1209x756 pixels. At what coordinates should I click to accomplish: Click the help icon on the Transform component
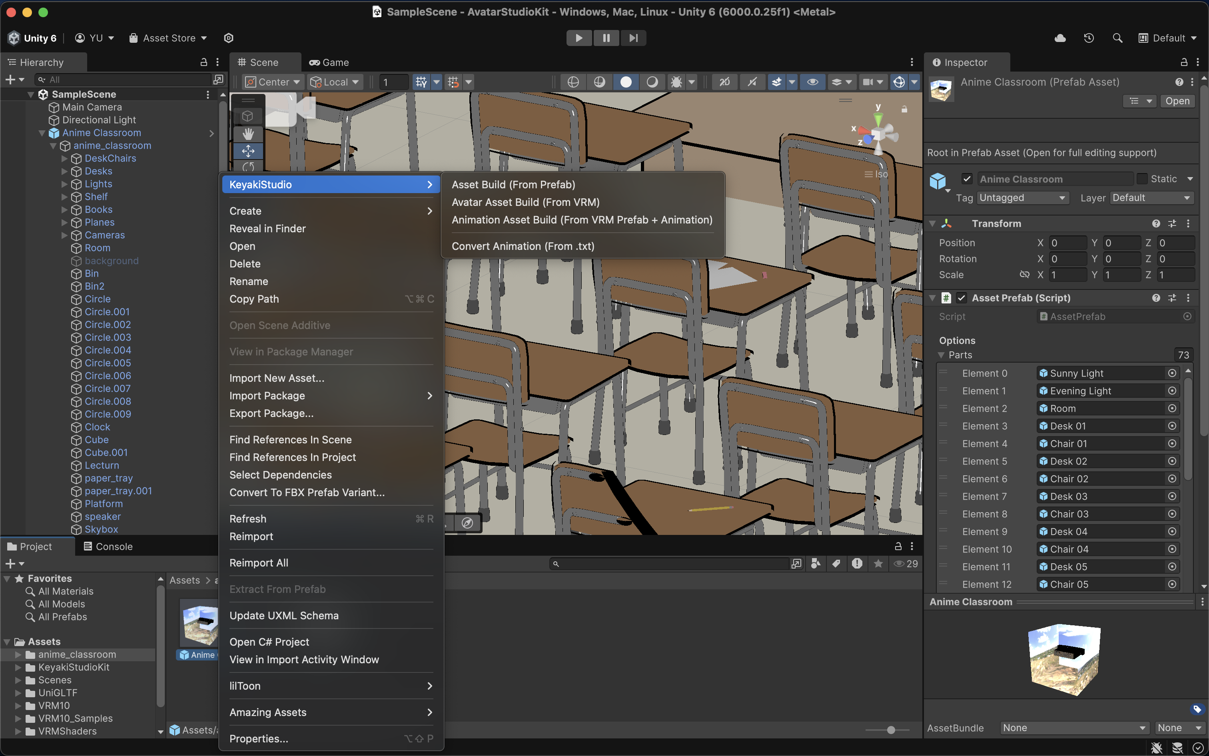click(x=1156, y=223)
